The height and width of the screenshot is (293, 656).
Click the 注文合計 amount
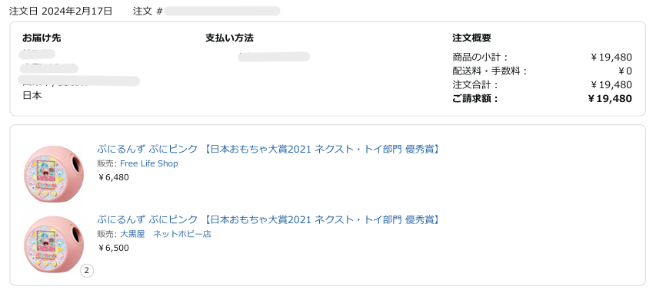(611, 84)
